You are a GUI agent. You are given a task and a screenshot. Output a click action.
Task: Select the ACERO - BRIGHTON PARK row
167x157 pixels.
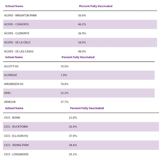click(x=80, y=15)
